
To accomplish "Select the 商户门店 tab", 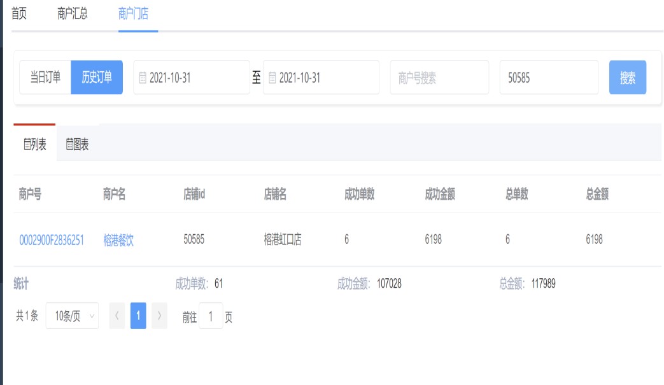I will [134, 14].
